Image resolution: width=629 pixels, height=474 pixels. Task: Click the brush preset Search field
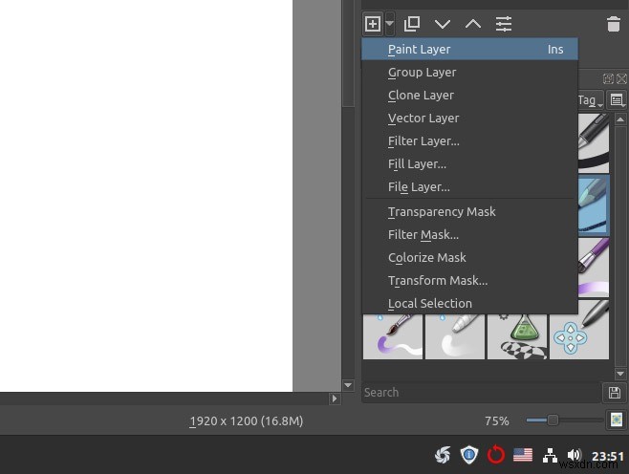(481, 392)
